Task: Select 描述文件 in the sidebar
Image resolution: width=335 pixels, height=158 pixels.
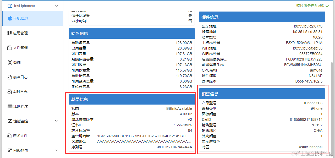Action: 33,136
